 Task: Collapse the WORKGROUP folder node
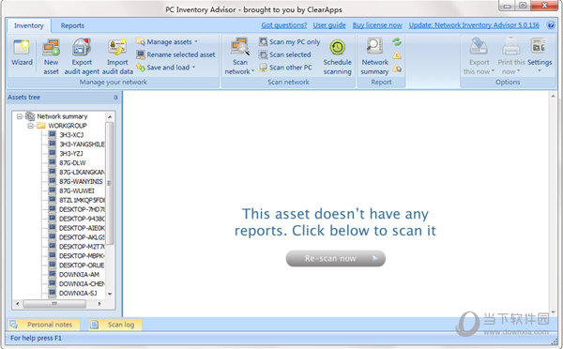31,126
